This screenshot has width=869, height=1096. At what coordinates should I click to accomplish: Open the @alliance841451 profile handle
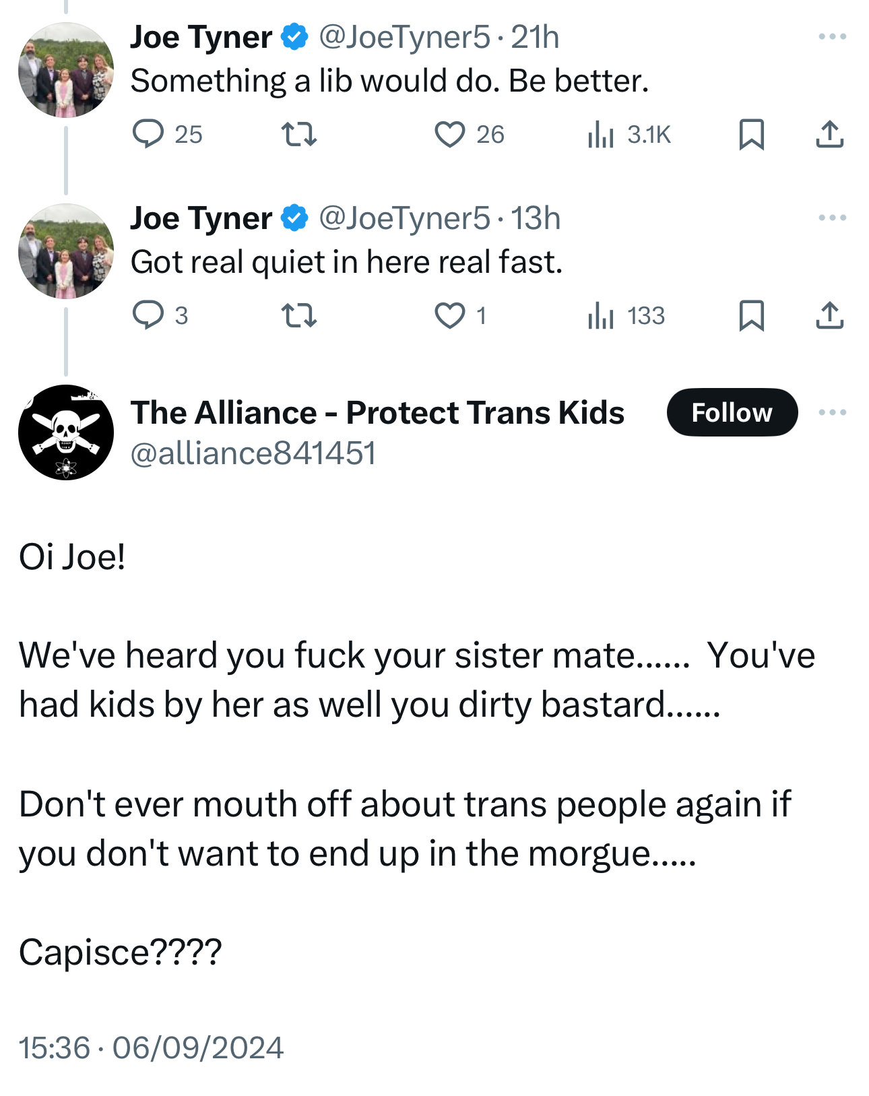[x=253, y=453]
